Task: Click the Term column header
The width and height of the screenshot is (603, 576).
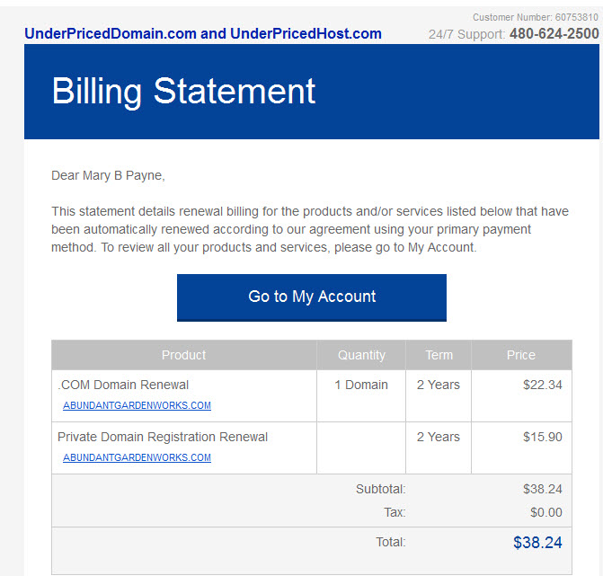Action: (x=439, y=355)
